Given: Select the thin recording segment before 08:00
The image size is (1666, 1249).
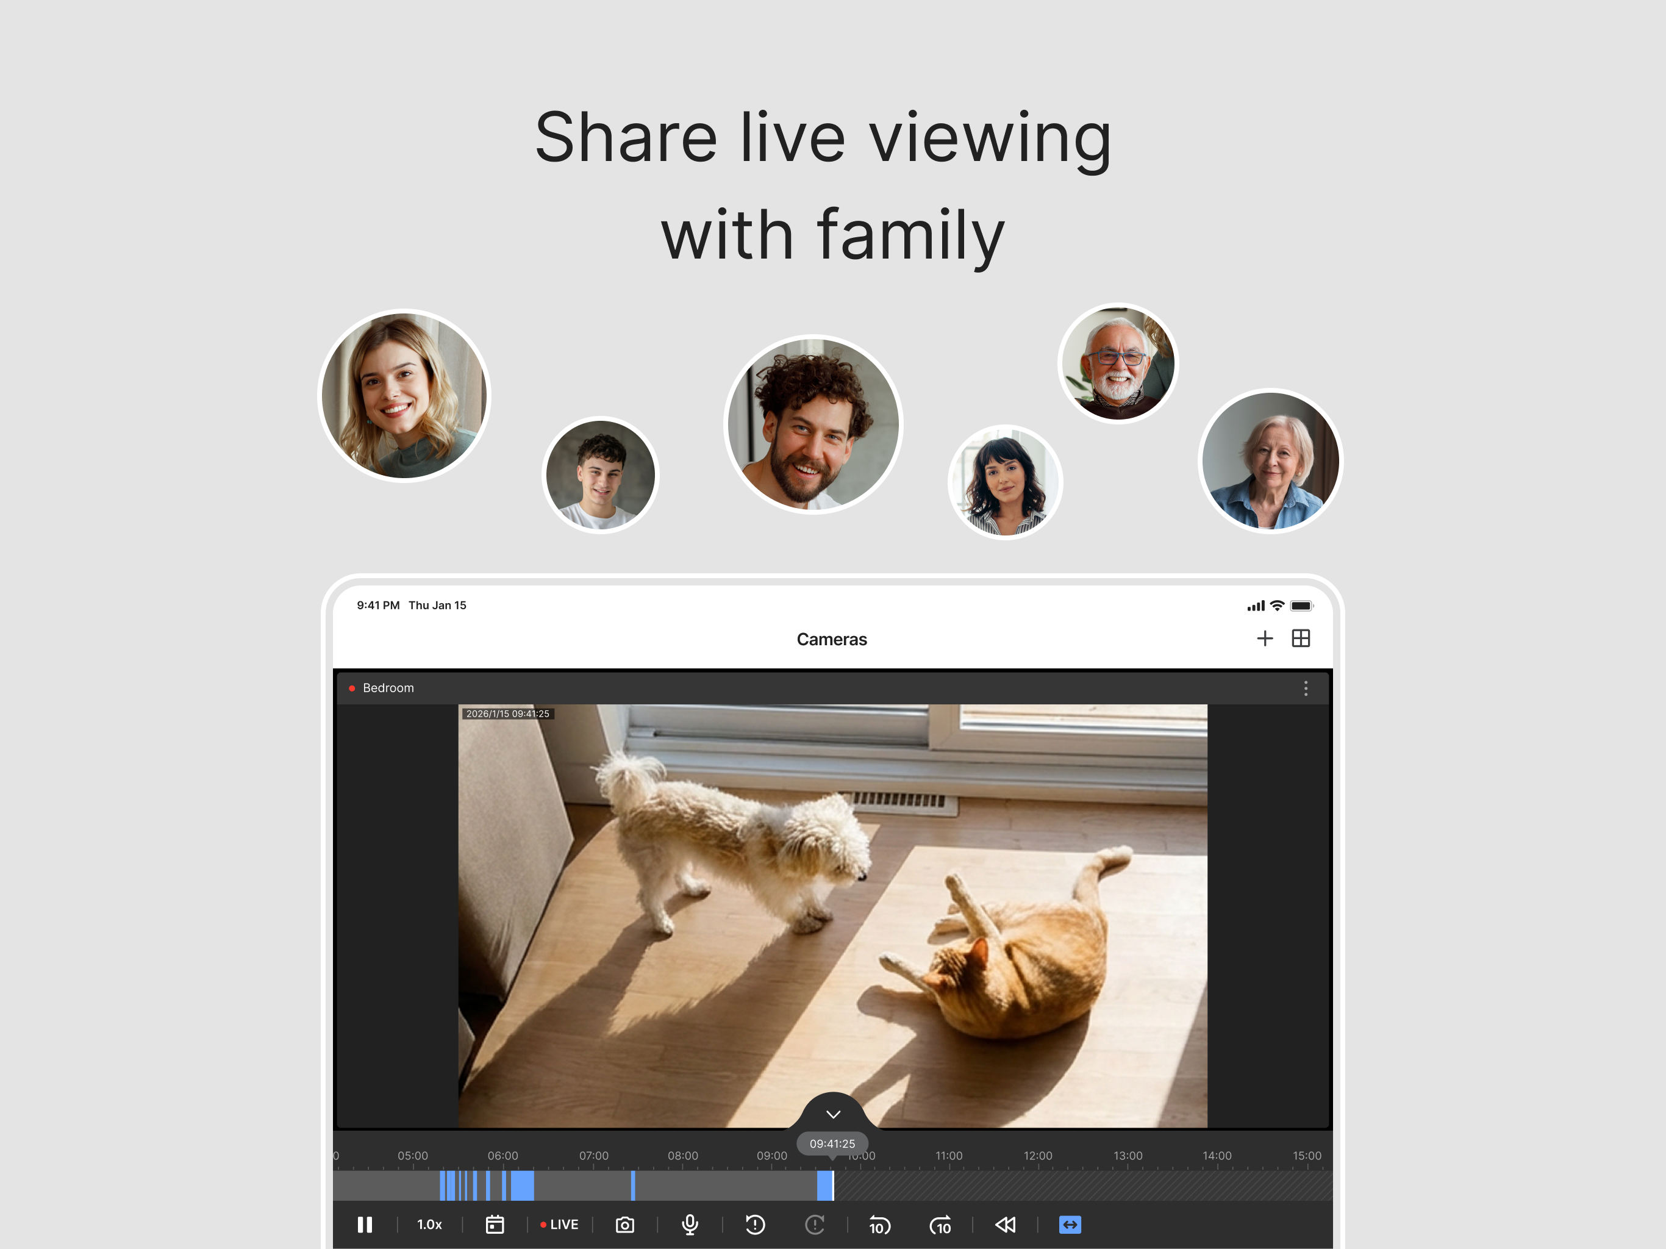Looking at the screenshot, I should pyautogui.click(x=632, y=1186).
